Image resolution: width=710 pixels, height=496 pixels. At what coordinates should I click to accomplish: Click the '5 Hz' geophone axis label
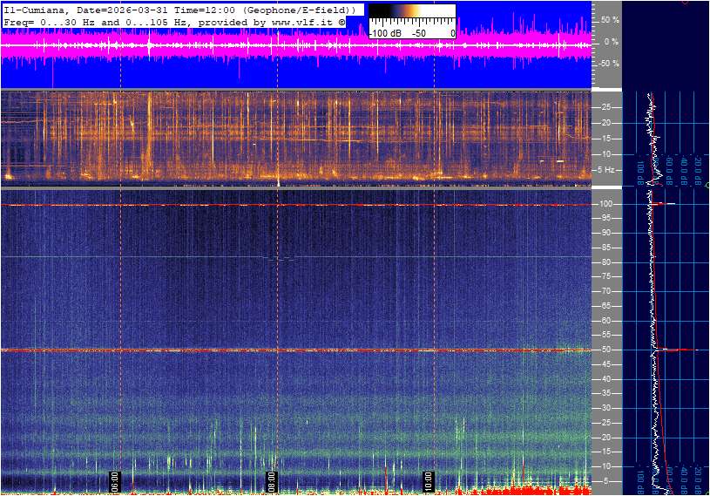(x=606, y=170)
